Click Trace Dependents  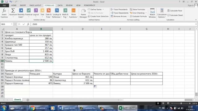pos(119,13)
